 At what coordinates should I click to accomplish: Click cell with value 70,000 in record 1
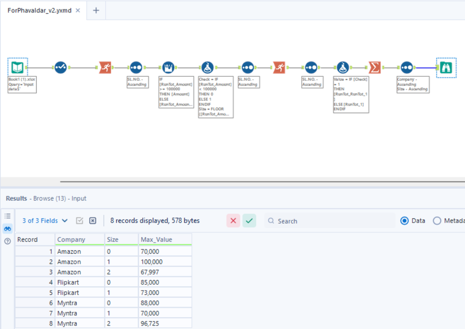(165, 251)
